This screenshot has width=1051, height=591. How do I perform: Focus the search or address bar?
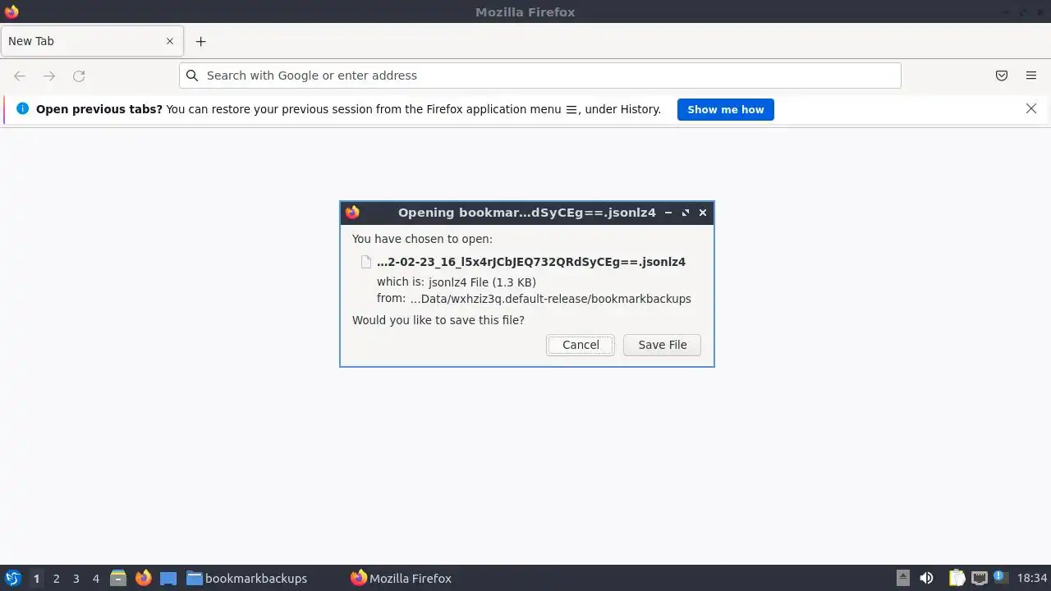540,76
